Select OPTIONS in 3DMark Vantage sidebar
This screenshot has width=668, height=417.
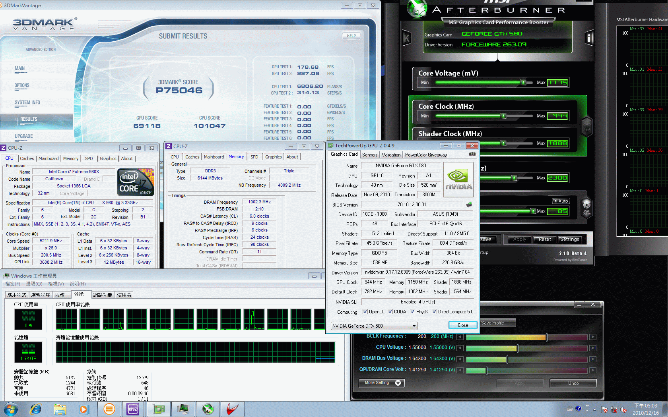22,85
